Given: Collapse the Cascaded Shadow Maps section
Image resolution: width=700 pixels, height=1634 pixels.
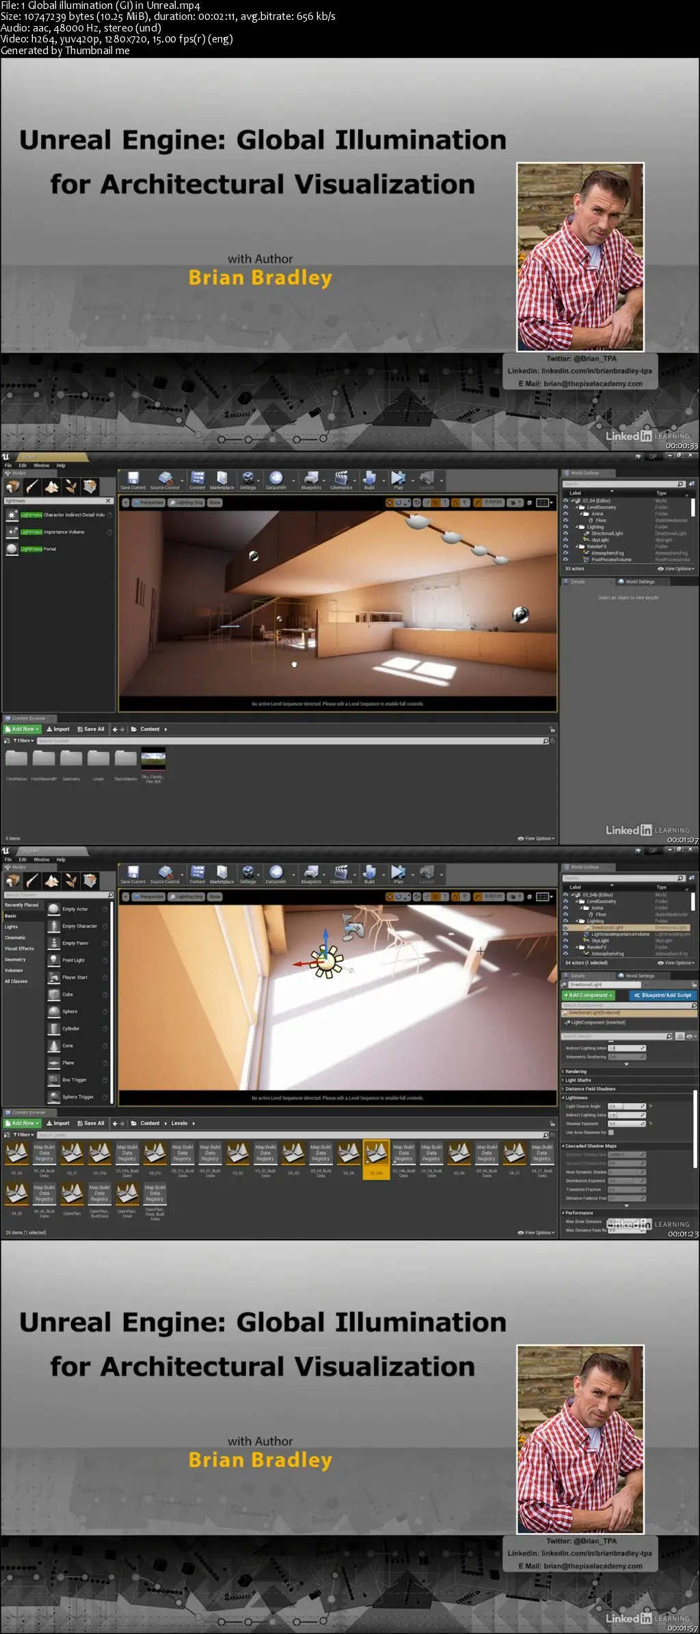Looking at the screenshot, I should (x=563, y=1146).
